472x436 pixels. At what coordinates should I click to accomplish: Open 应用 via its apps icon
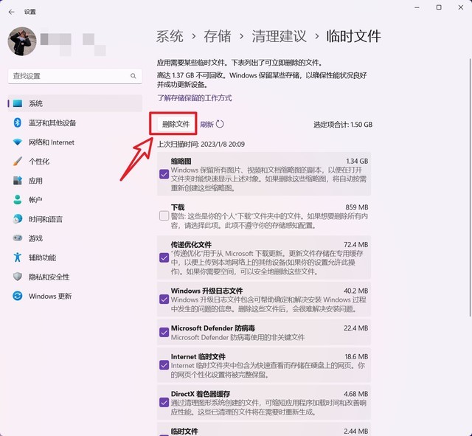(x=18, y=180)
